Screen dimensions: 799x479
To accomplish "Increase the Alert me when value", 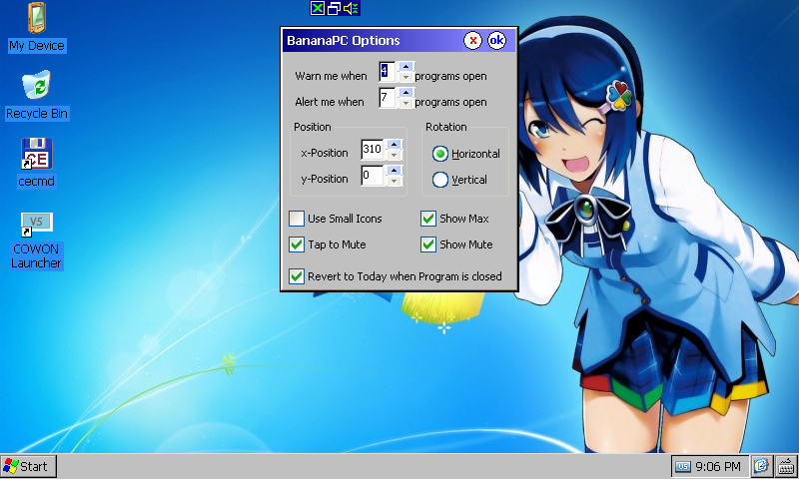I will [x=405, y=93].
